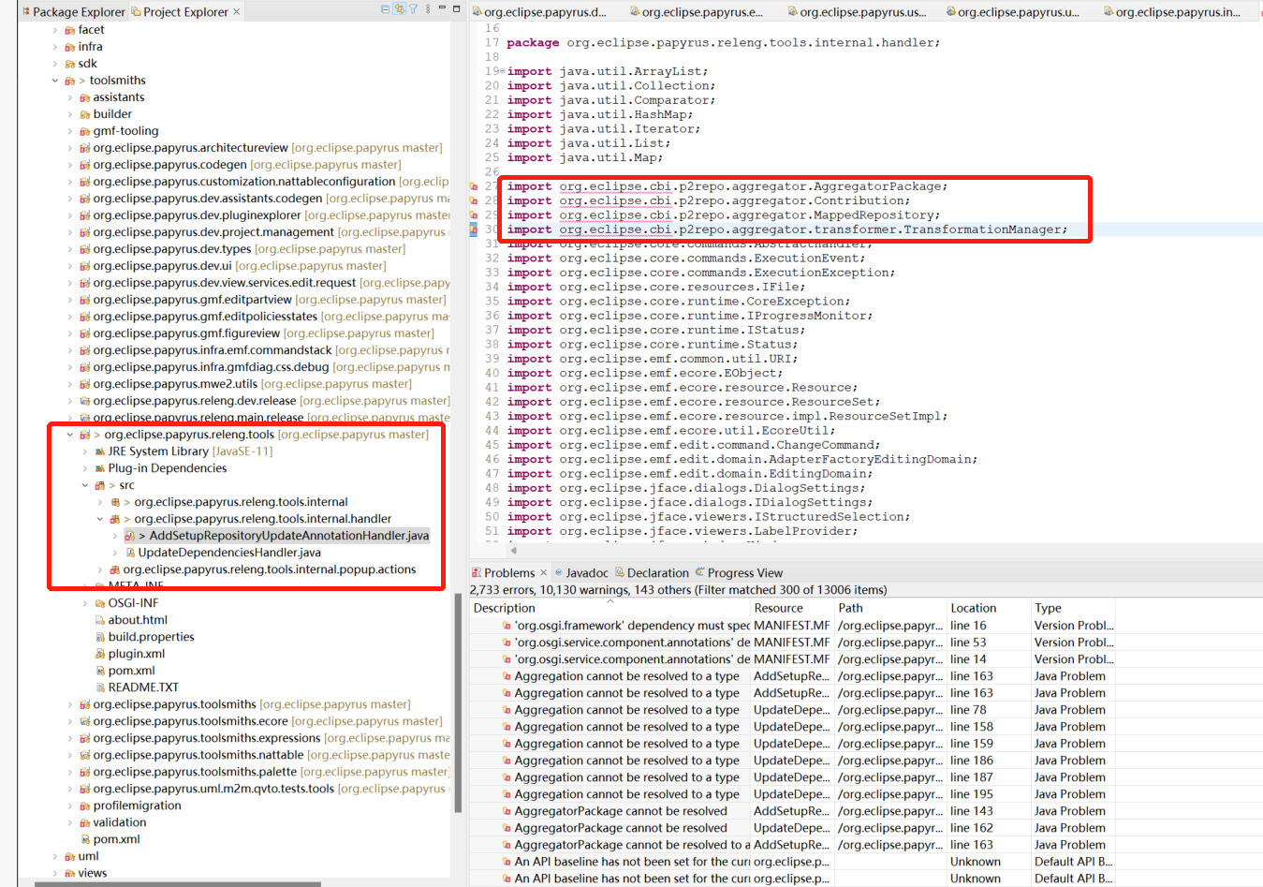1263x887 pixels.
Task: Open the Progress View tab
Action: [x=739, y=573]
